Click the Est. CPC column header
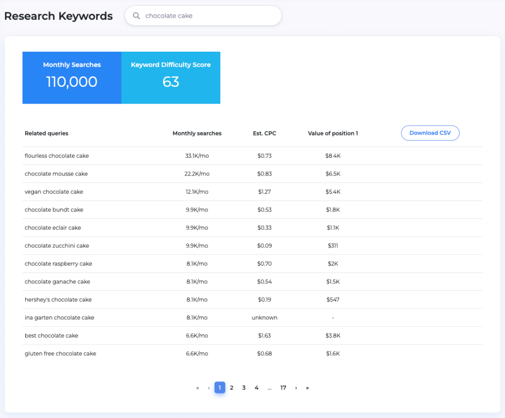This screenshot has height=418, width=505. coord(264,133)
